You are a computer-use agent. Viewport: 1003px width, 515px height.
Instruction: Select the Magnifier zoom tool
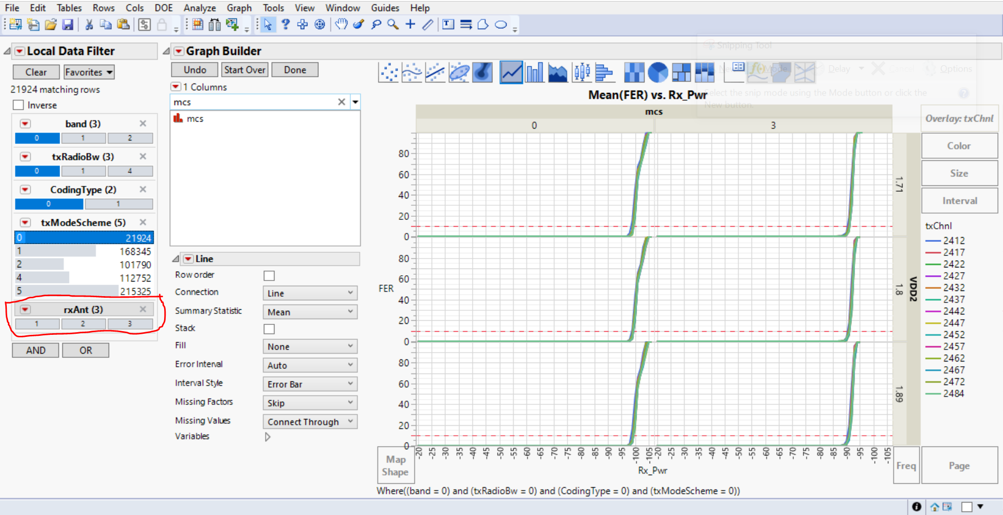393,25
